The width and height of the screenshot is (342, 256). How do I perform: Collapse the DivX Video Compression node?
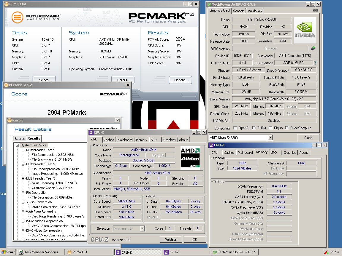coord(23,231)
